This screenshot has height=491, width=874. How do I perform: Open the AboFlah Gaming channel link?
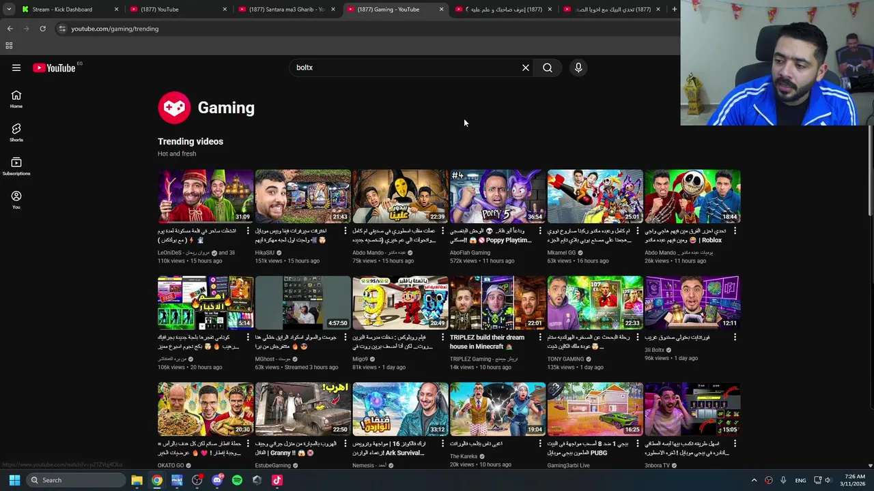[470, 252]
